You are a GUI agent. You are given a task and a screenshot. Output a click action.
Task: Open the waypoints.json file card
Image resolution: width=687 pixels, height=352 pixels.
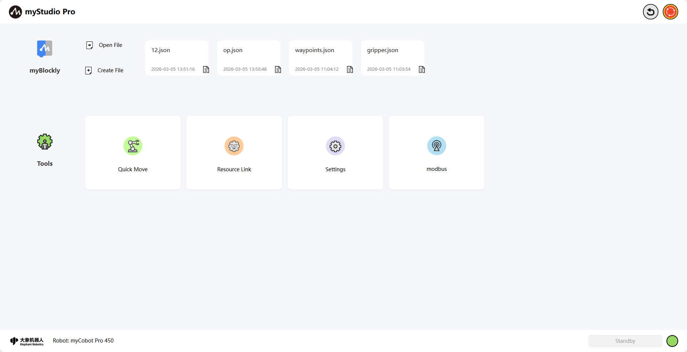pos(321,58)
